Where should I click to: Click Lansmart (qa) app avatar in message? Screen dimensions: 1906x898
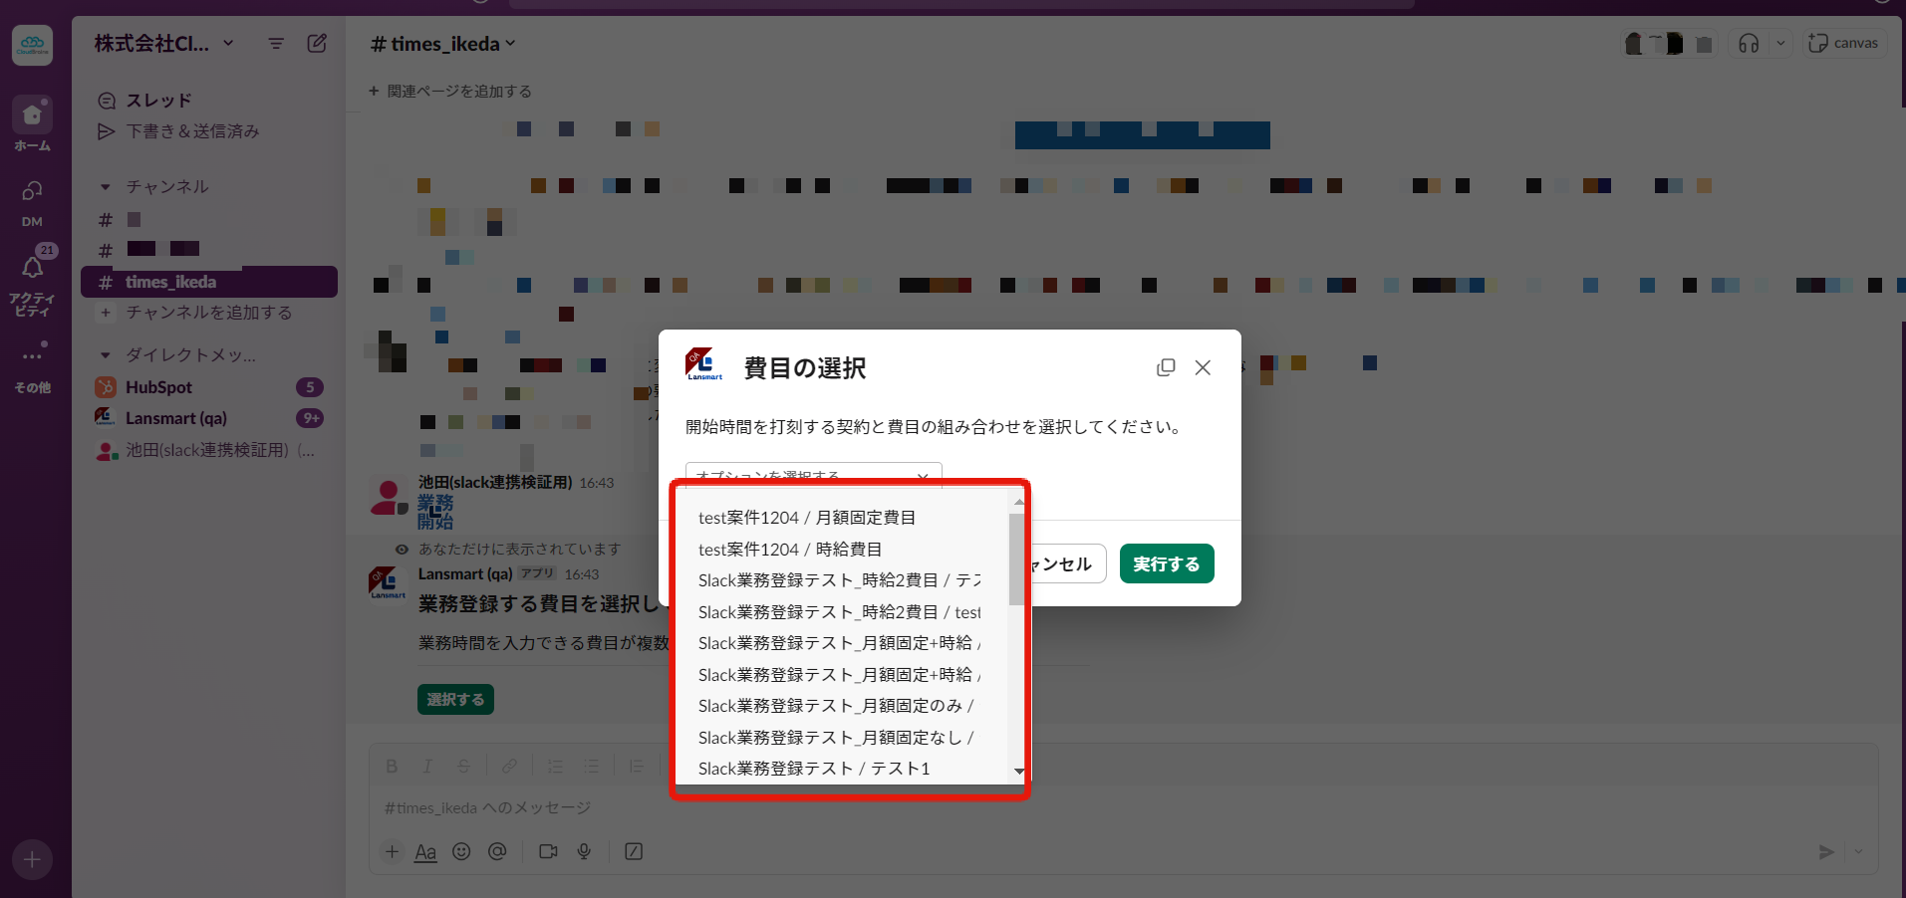tap(388, 583)
